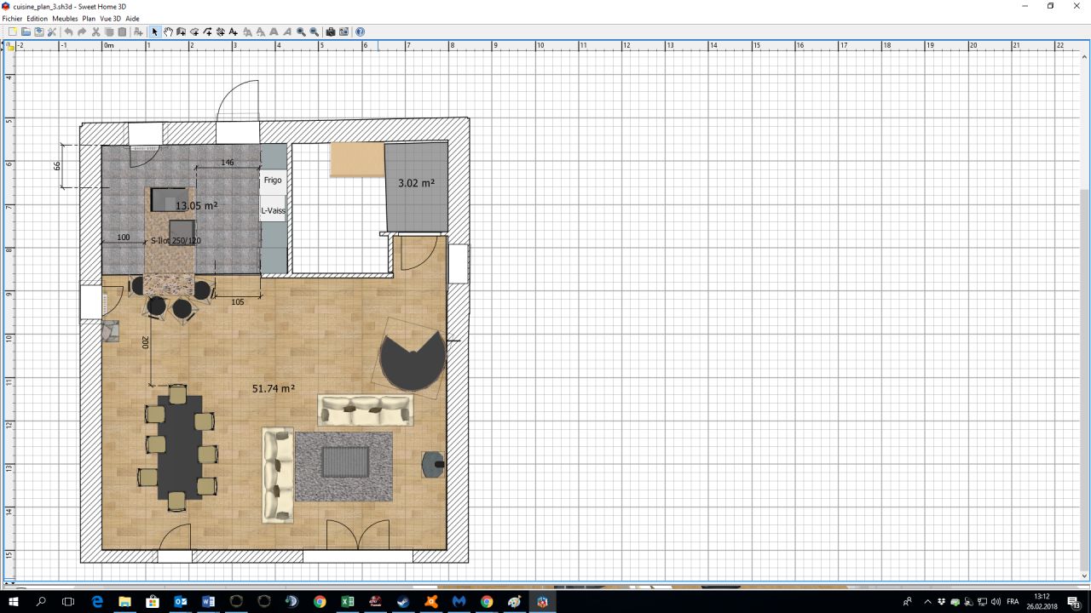Open the Windows Start menu
The image size is (1091, 613).
pyautogui.click(x=14, y=601)
